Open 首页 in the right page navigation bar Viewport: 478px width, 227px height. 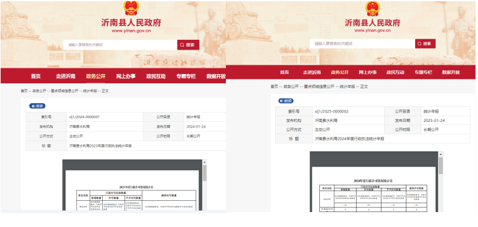284,73
